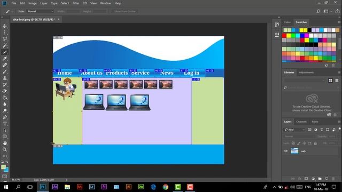342x192 pixels.
Task: Select the Move tool
Action: [x=5, y=26]
